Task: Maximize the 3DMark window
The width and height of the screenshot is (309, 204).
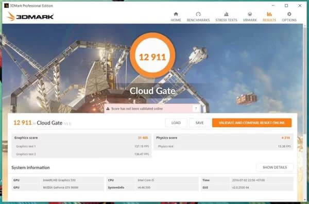Action: click(286, 6)
